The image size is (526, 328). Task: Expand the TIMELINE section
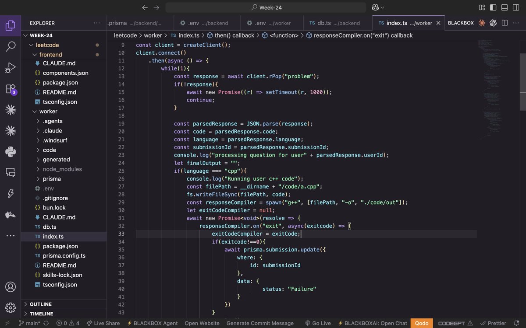(64, 314)
